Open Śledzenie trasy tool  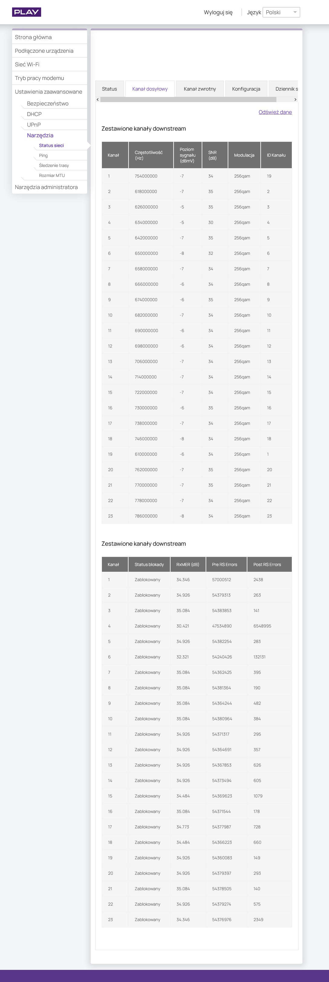(x=54, y=166)
